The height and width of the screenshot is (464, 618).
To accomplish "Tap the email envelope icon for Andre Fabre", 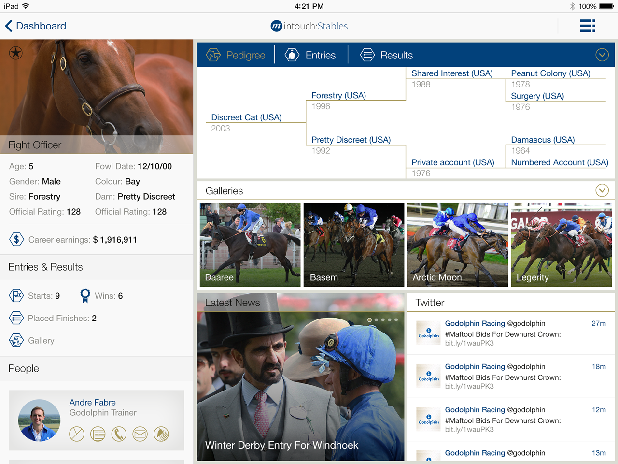I will click(x=140, y=434).
